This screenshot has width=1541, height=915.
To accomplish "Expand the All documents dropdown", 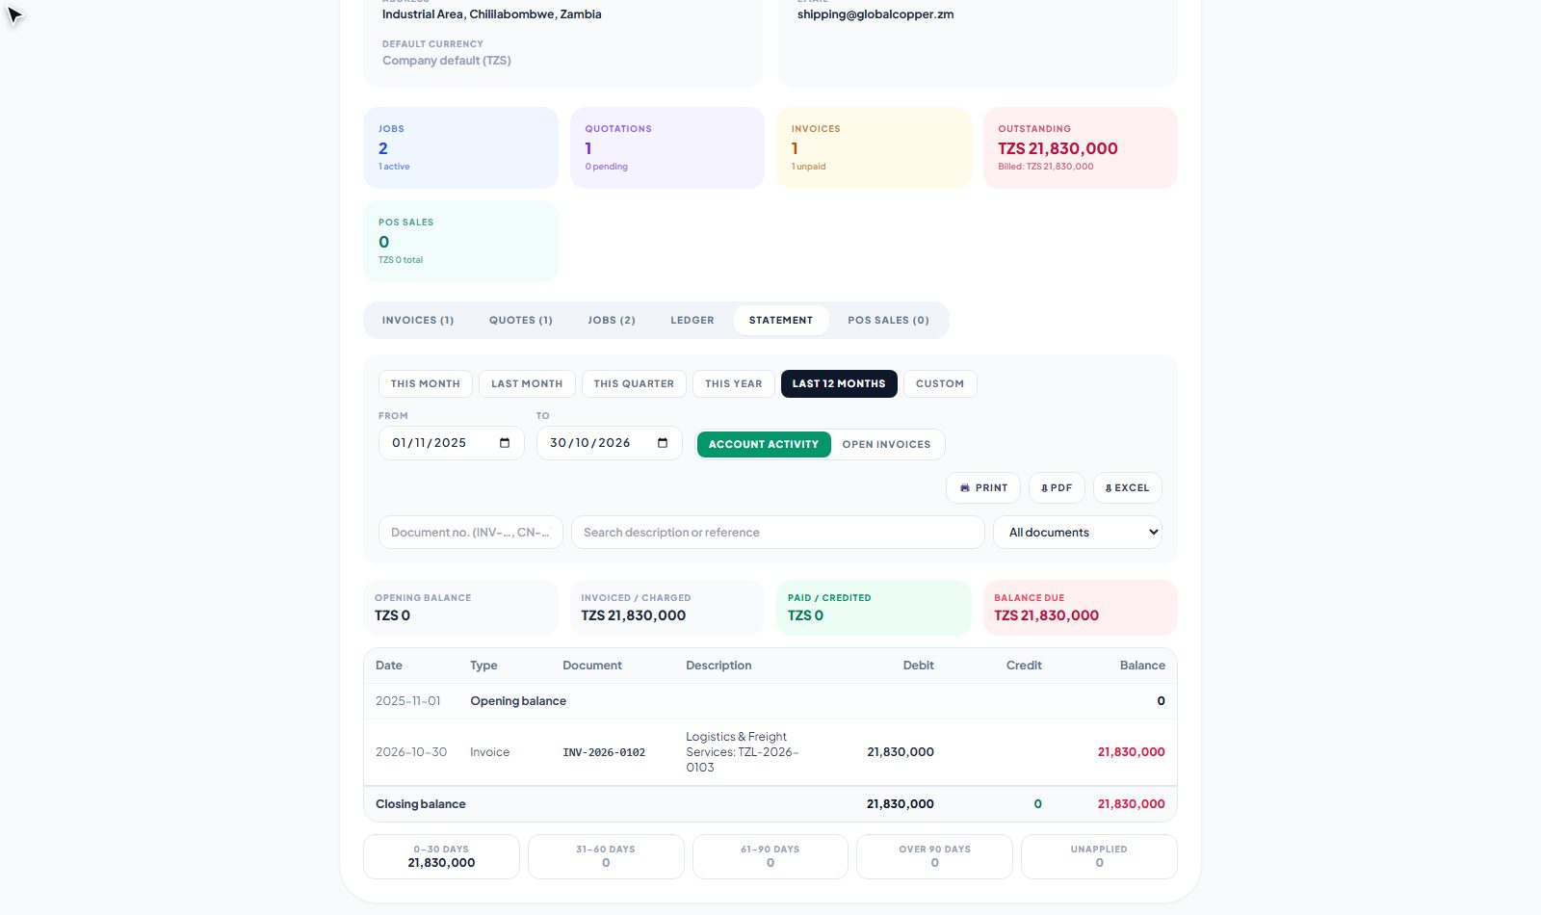I will (1078, 533).
